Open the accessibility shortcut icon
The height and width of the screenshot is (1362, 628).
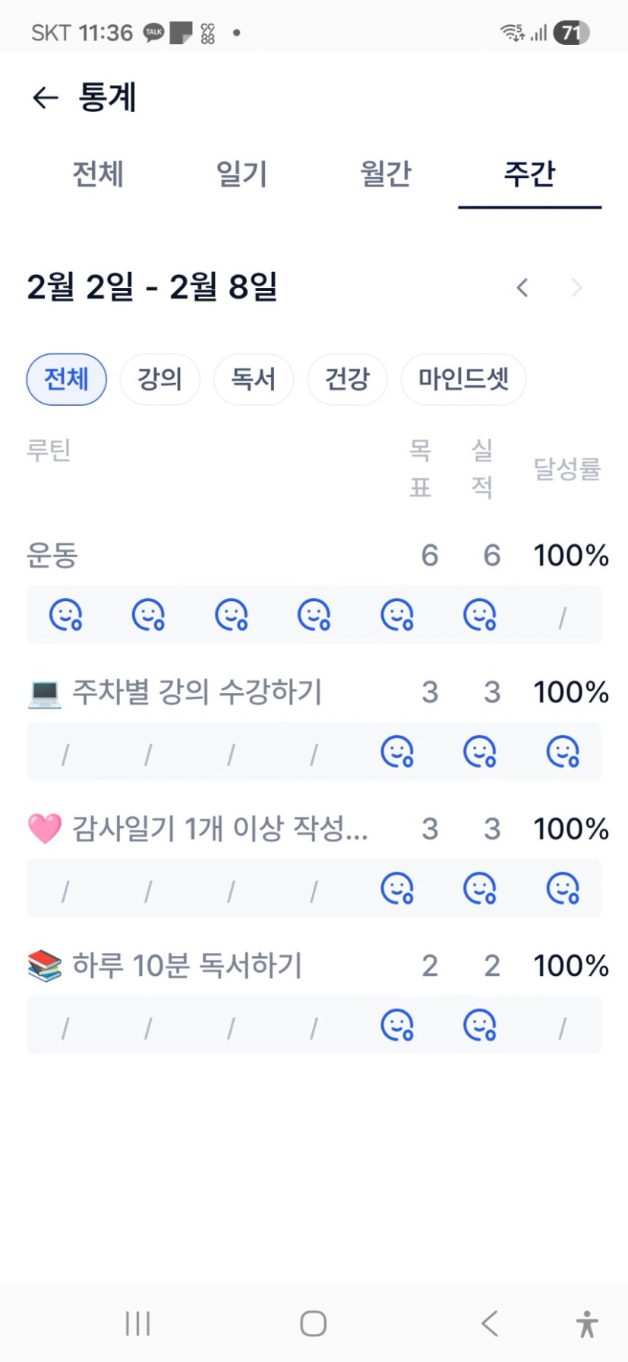(586, 1323)
